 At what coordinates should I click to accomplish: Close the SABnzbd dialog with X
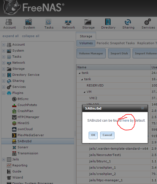point(142,108)
